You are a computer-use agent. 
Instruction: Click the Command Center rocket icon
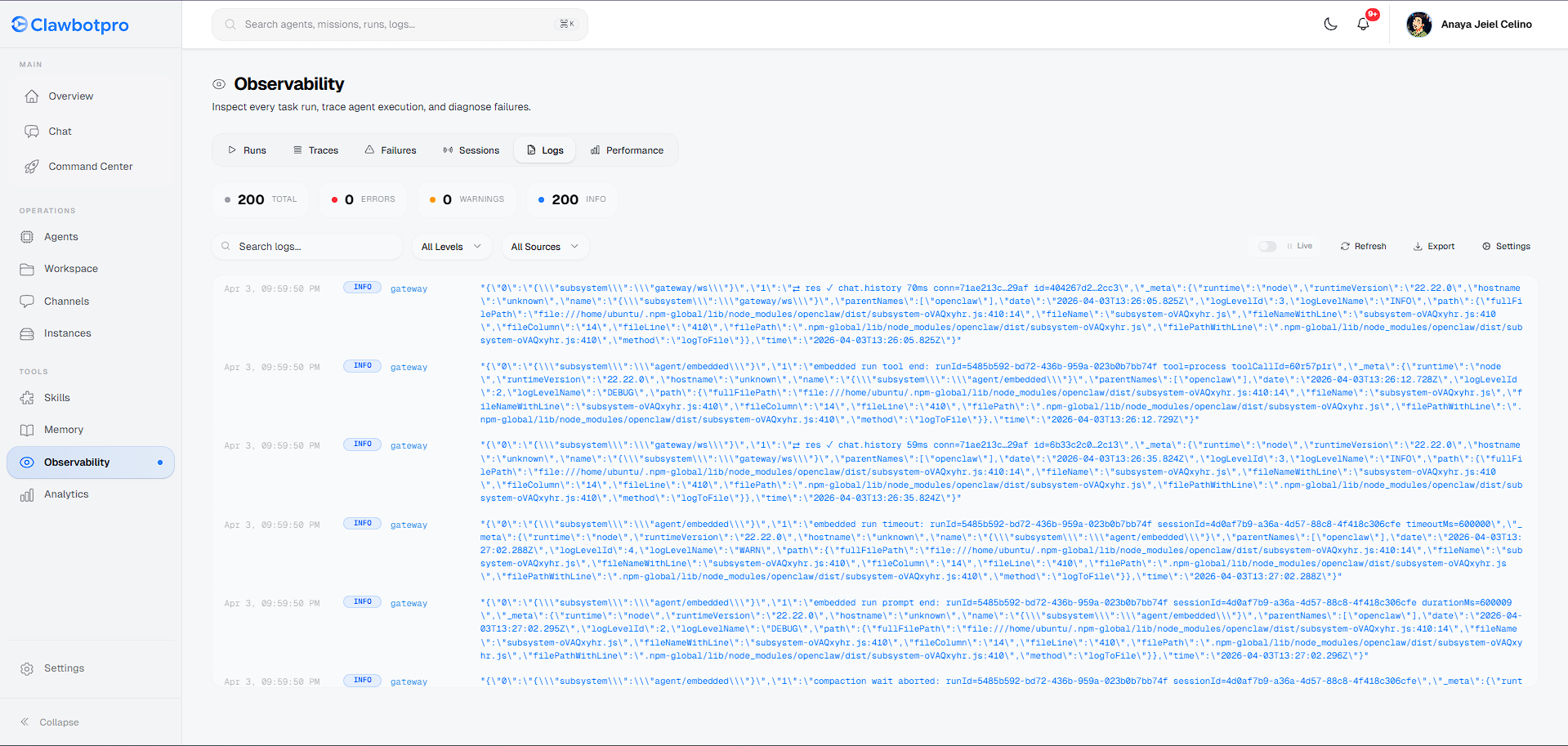[32, 167]
